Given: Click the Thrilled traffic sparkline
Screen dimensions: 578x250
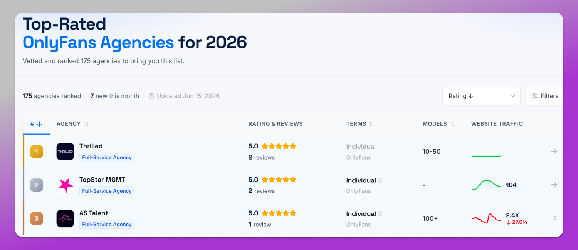Looking at the screenshot, I should point(486,156).
